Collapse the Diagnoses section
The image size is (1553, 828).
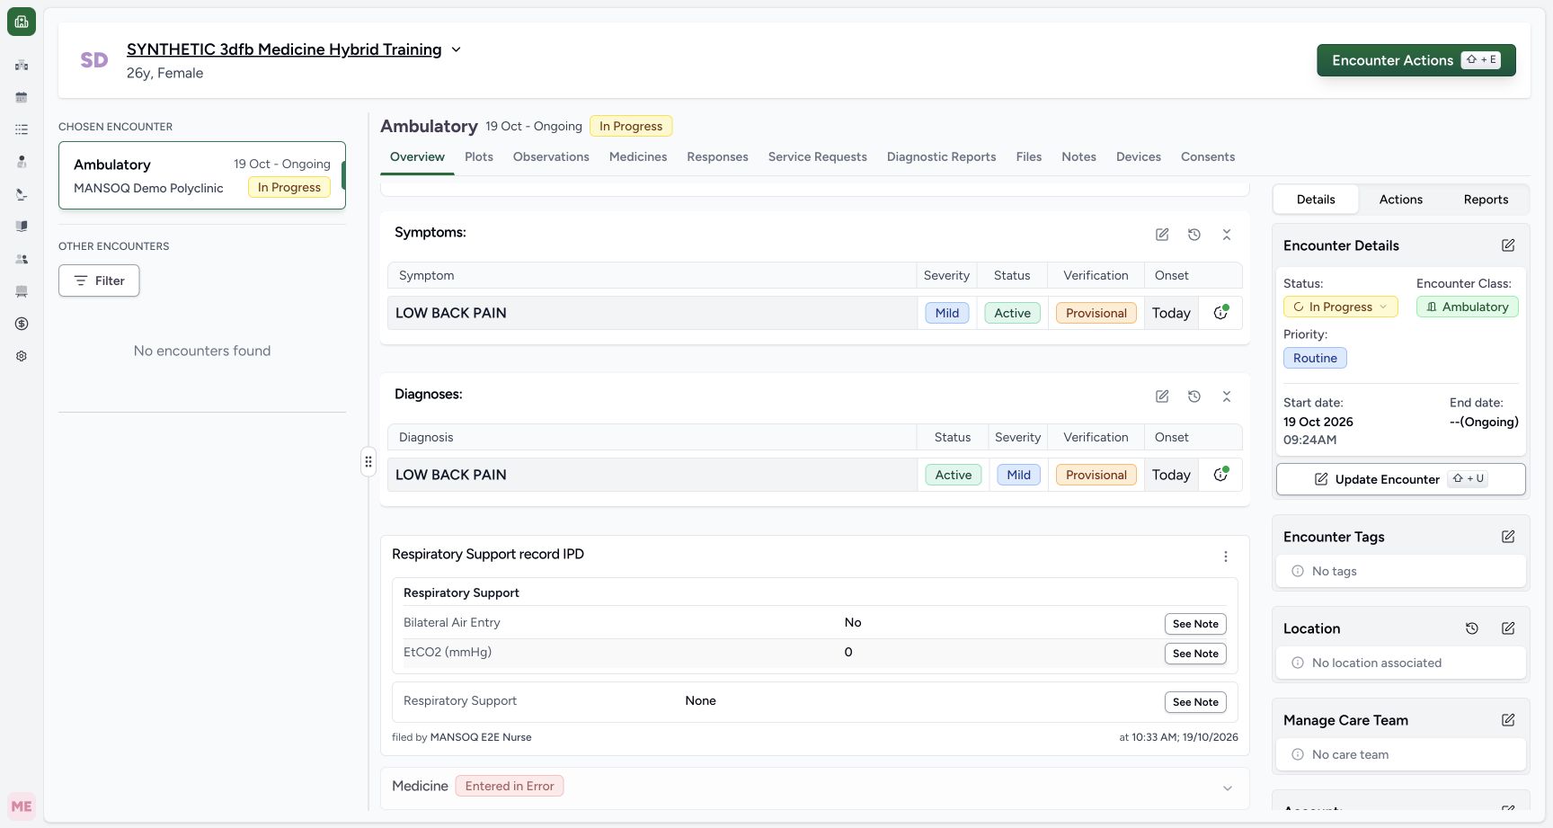click(x=1227, y=396)
